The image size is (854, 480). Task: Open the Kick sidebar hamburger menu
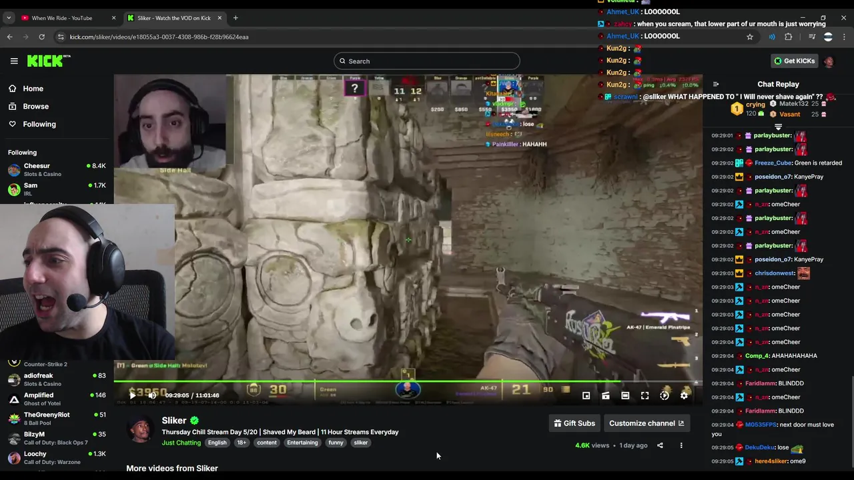pos(14,61)
